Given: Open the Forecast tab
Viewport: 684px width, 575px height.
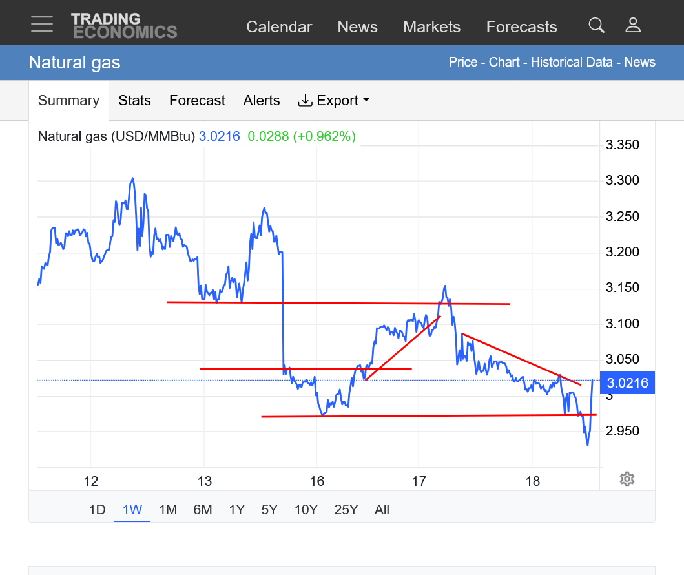Looking at the screenshot, I should (x=197, y=101).
